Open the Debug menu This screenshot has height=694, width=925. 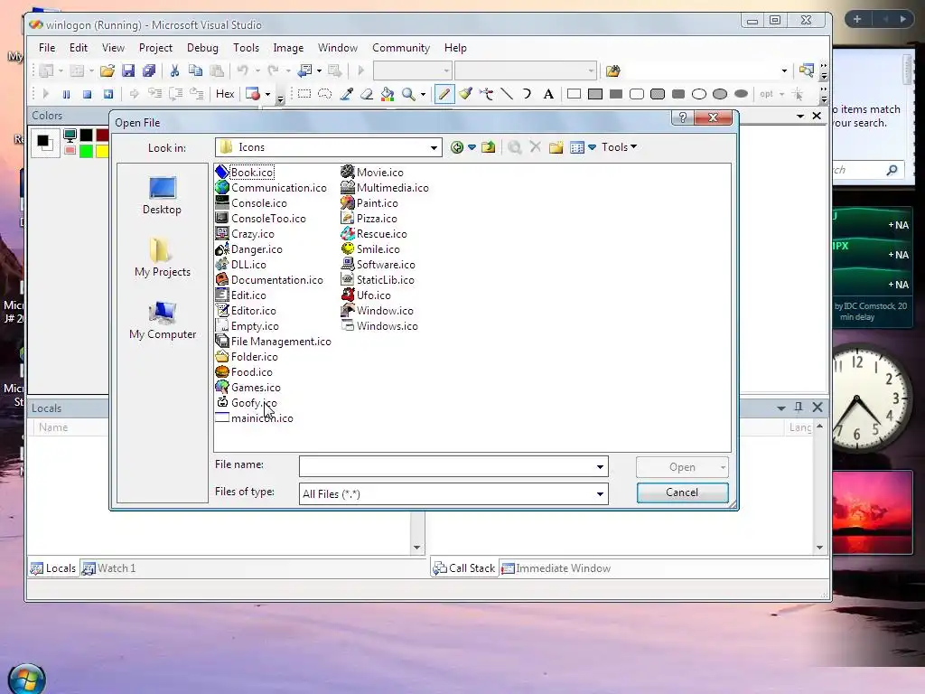[x=202, y=48]
